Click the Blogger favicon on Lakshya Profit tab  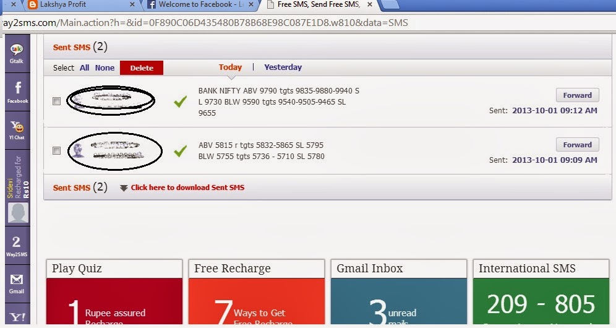33,5
